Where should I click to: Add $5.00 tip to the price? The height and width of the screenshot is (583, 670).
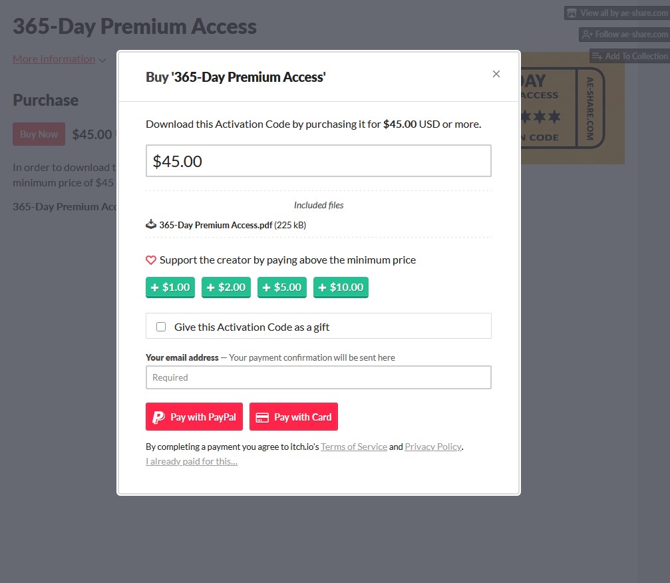coord(282,288)
